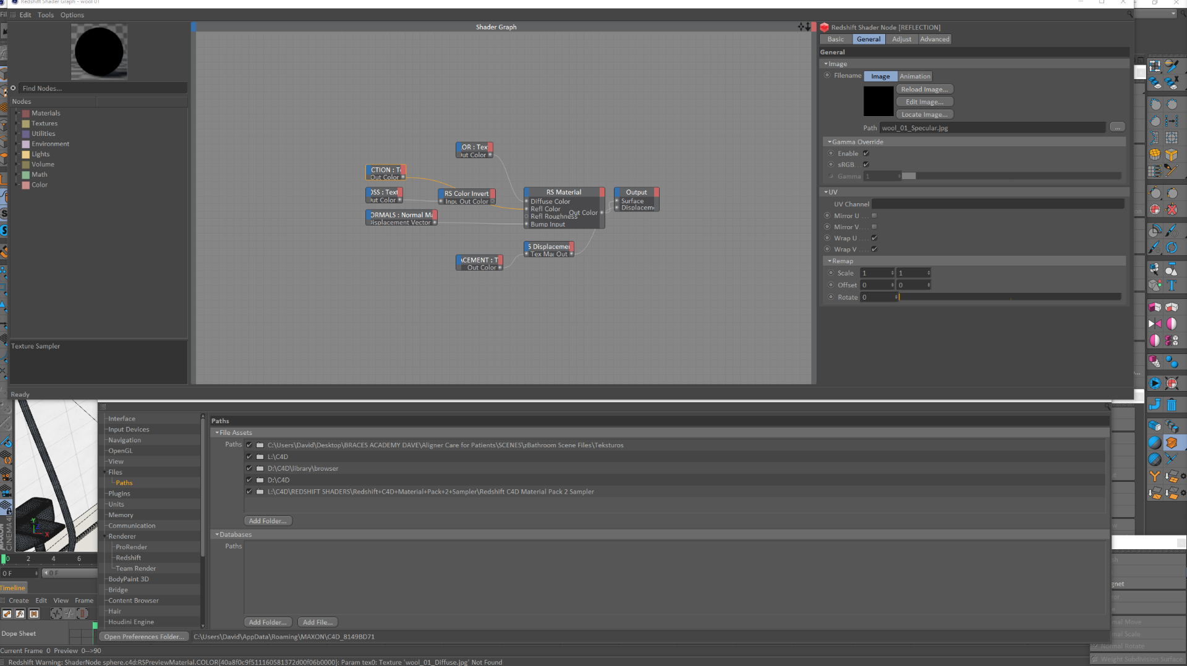The image size is (1187, 666).
Task: Click the blue play-arrow polygon icon
Action: pyautogui.click(x=1155, y=383)
